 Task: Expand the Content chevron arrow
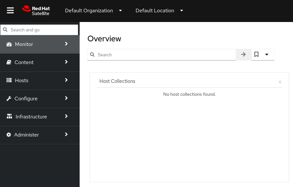click(66, 62)
